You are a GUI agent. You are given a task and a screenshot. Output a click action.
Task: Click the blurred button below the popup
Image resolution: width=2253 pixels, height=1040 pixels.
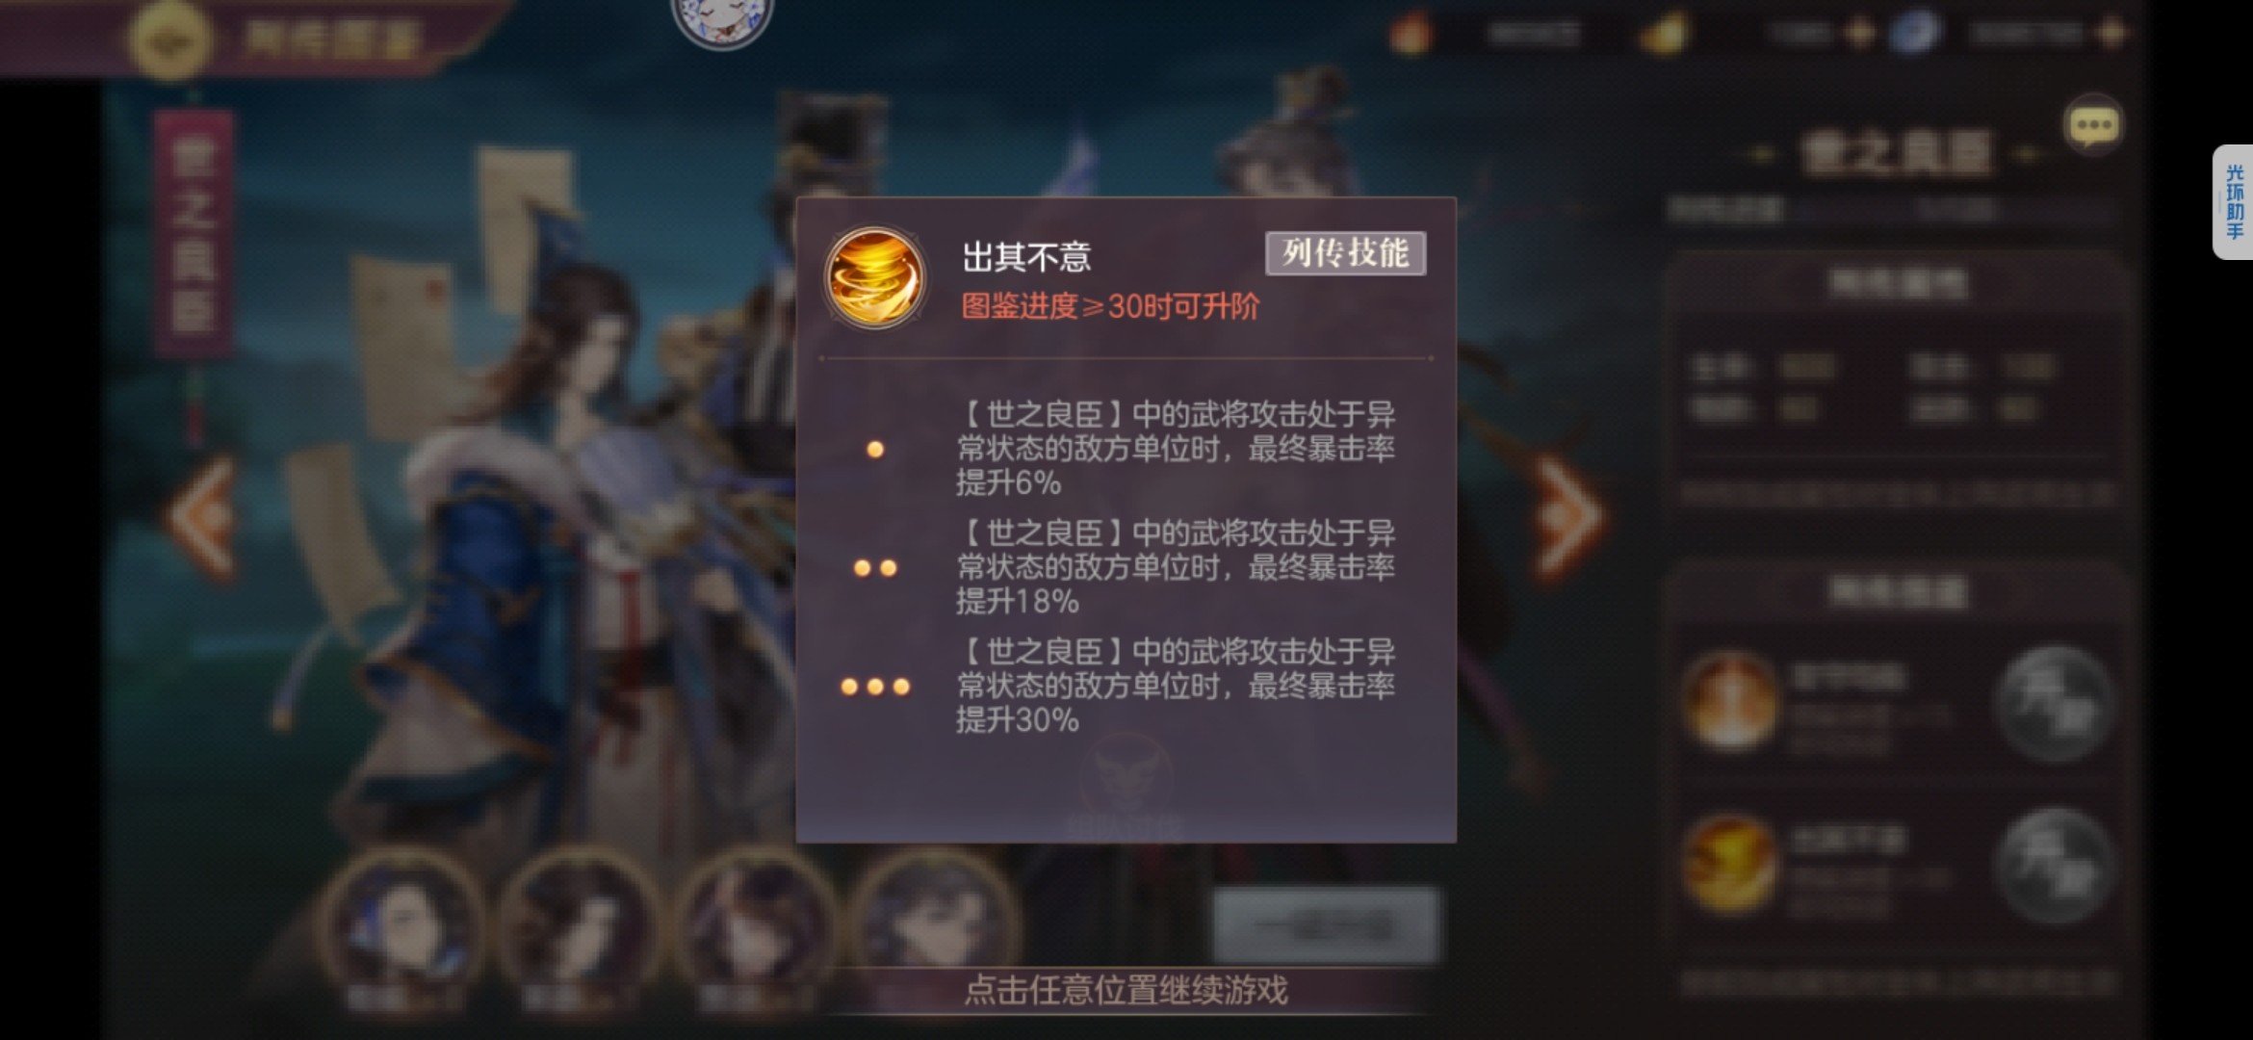click(1326, 926)
